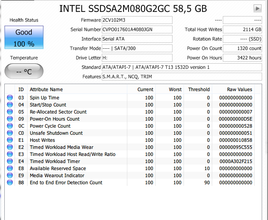Sort by the Attribute Name column header
The height and width of the screenshot is (220, 268).
point(46,90)
